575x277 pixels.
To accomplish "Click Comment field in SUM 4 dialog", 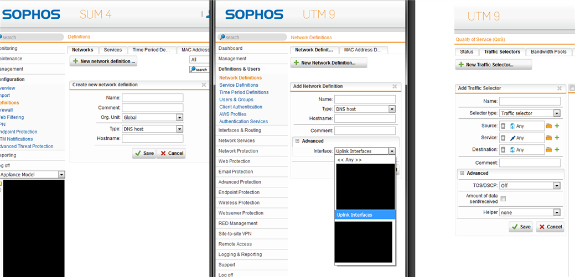I will pyautogui.click(x=153, y=108).
